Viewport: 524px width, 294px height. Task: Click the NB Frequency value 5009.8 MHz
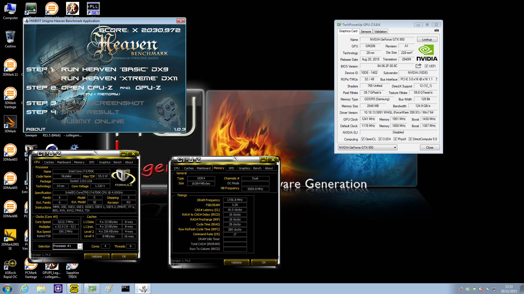tap(255, 189)
